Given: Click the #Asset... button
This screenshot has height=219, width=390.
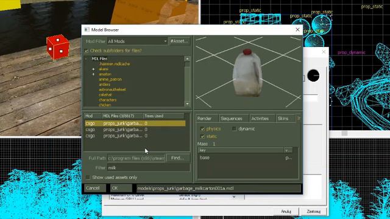Looking at the screenshot, I should click(179, 41).
